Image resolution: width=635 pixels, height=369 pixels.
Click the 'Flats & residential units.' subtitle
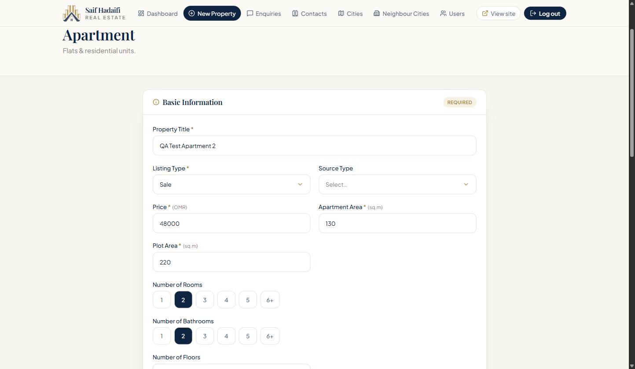click(99, 51)
